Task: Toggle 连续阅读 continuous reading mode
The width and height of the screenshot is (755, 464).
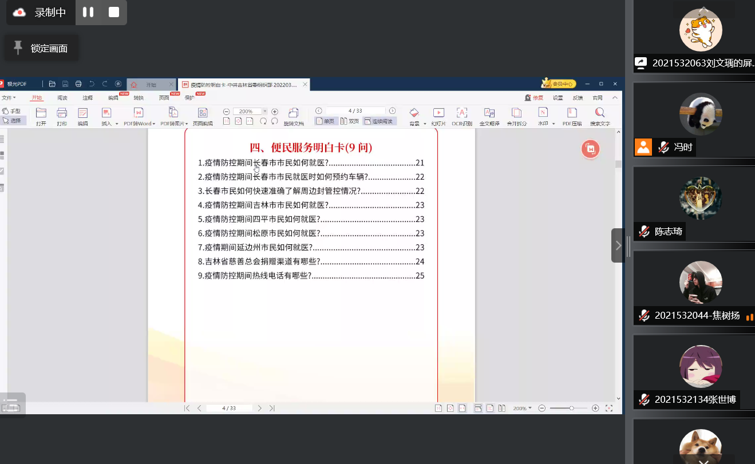Action: coord(378,121)
